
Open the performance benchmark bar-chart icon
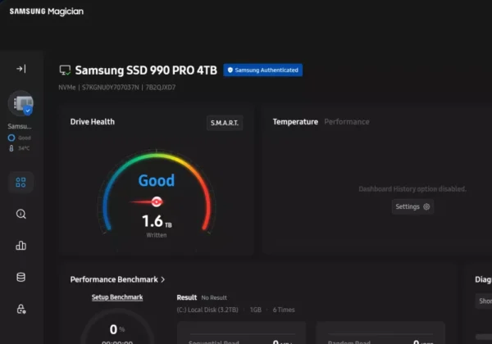(20, 246)
